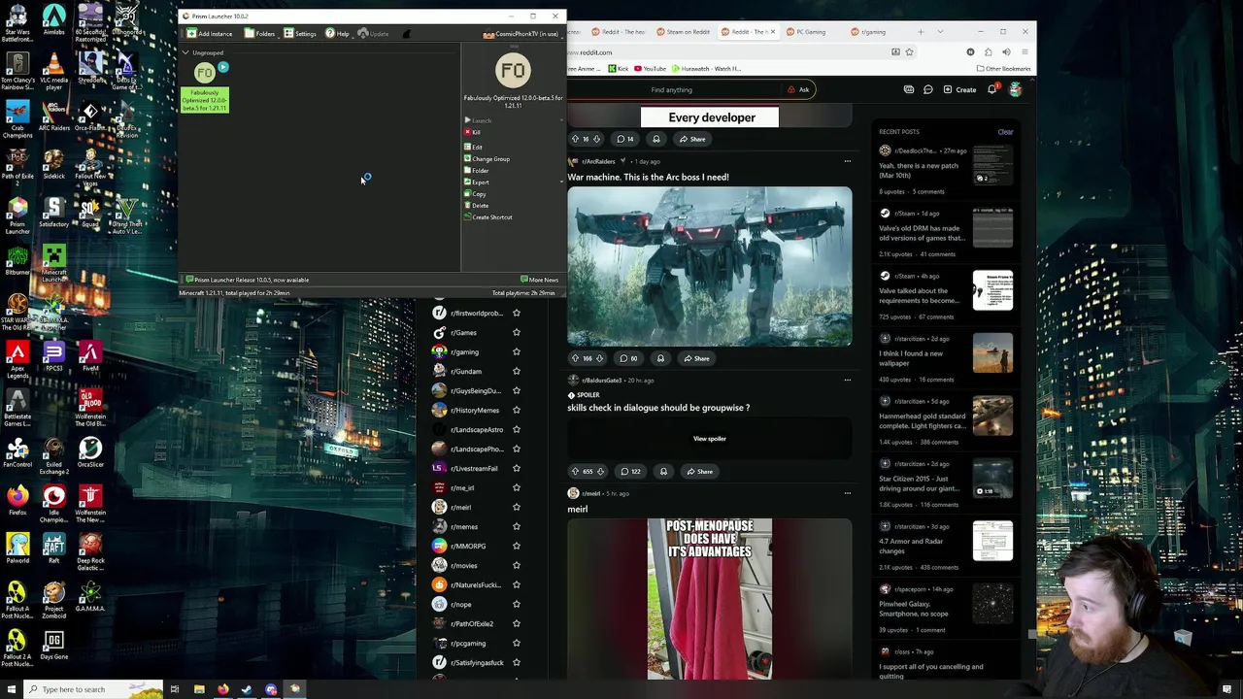Viewport: 1243px width, 699px height.
Task: Open Reddit chat icon
Action: coord(928,90)
